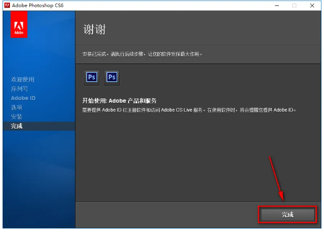Select the 欢迎使用 step in sidebar
Image resolution: width=324 pixels, height=232 pixels.
(23, 80)
